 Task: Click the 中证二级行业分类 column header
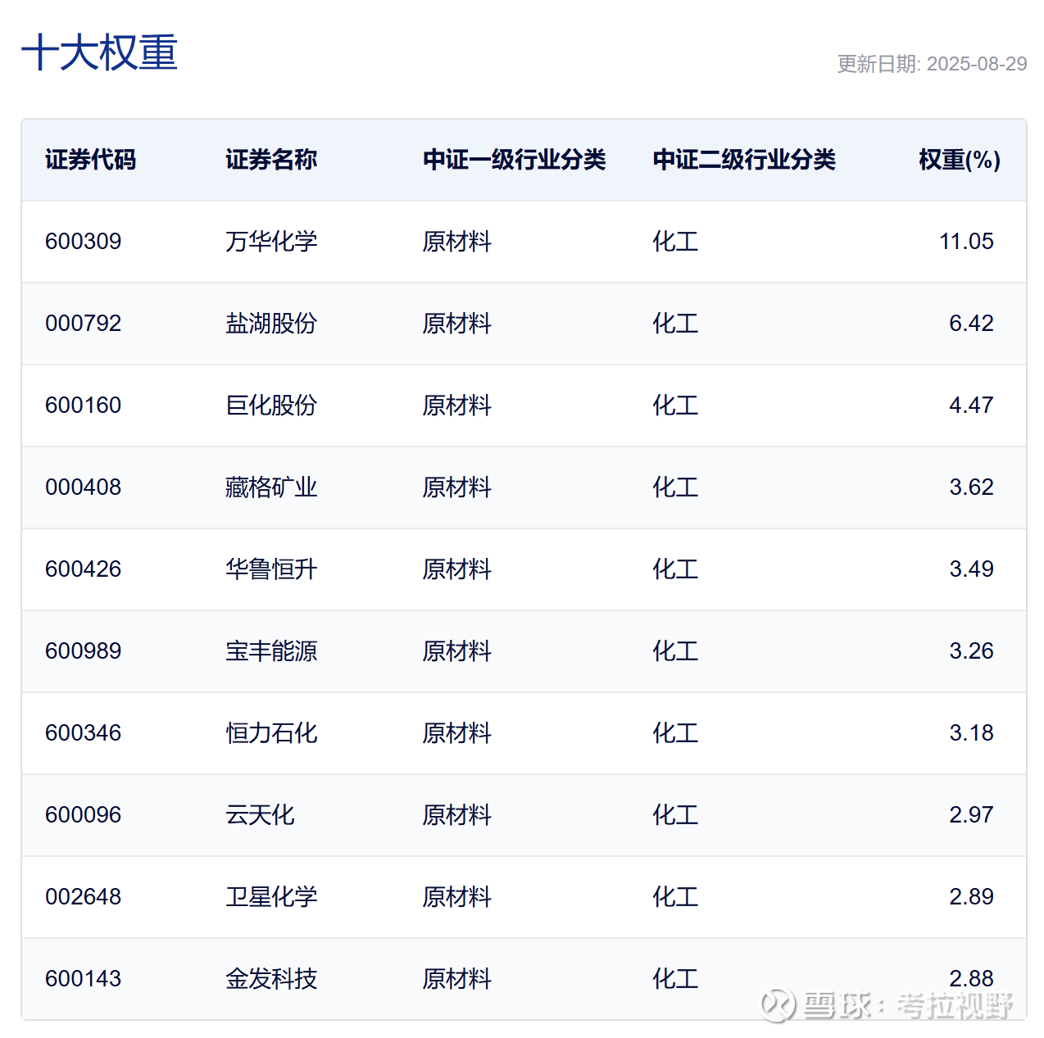(x=745, y=161)
